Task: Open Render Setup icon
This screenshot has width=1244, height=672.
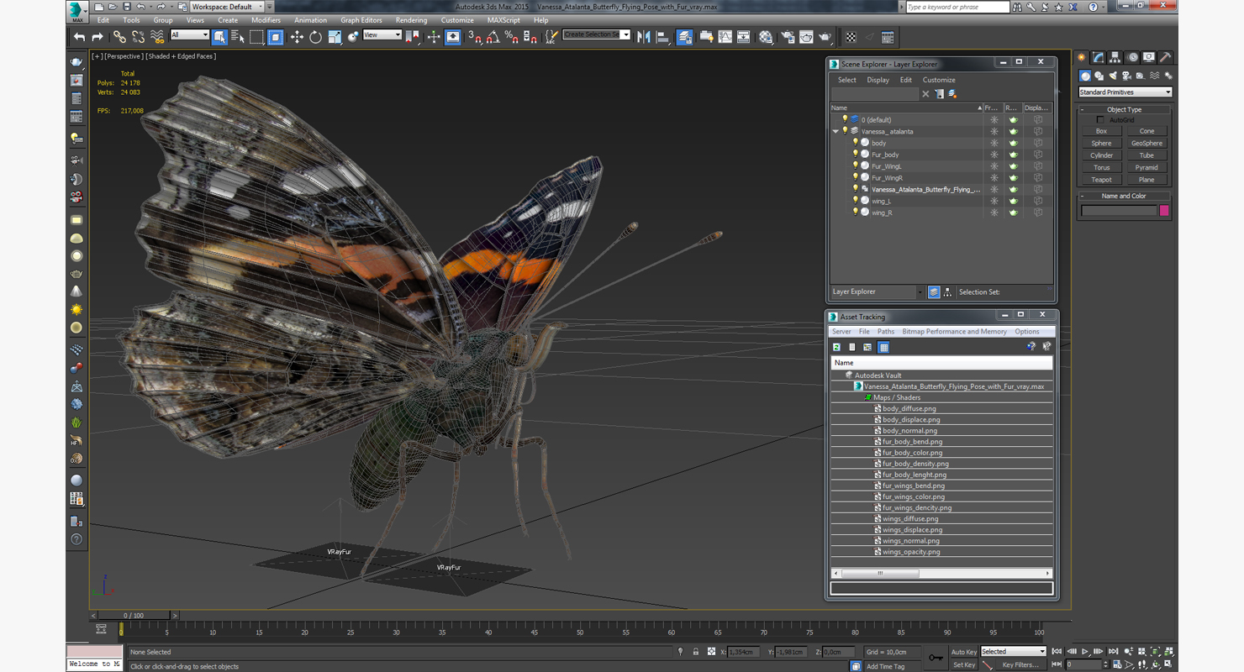Action: (x=788, y=37)
